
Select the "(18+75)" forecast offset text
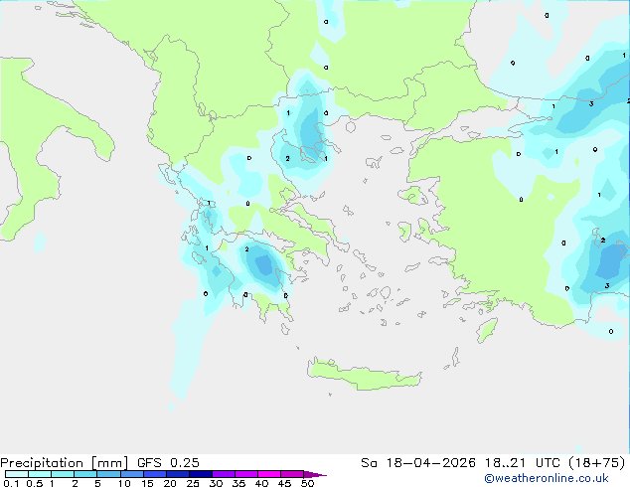[596, 463]
